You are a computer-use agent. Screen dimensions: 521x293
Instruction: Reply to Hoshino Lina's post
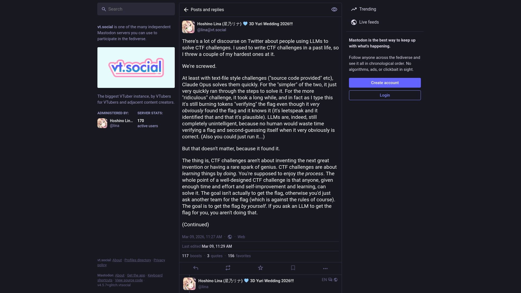tap(196, 268)
